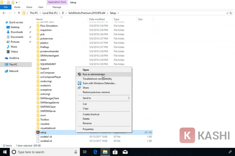Refresh the current folder view
This screenshot has width=235, height=156.
point(231,13)
